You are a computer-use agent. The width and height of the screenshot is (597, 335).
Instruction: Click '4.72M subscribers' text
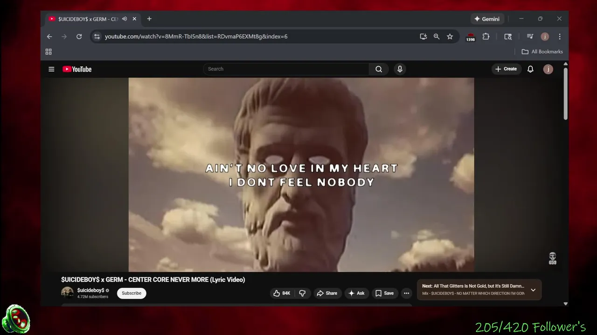pos(93,297)
